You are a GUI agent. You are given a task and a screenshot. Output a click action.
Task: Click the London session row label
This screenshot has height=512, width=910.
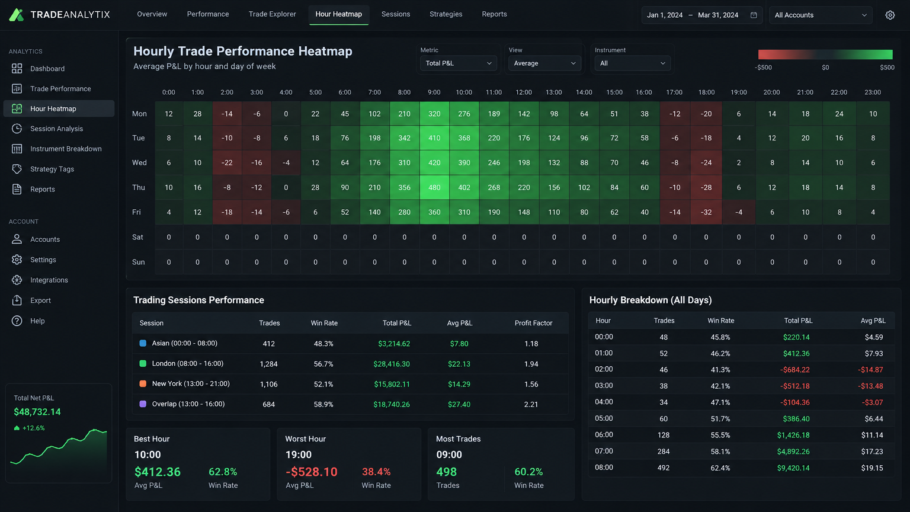click(x=188, y=364)
